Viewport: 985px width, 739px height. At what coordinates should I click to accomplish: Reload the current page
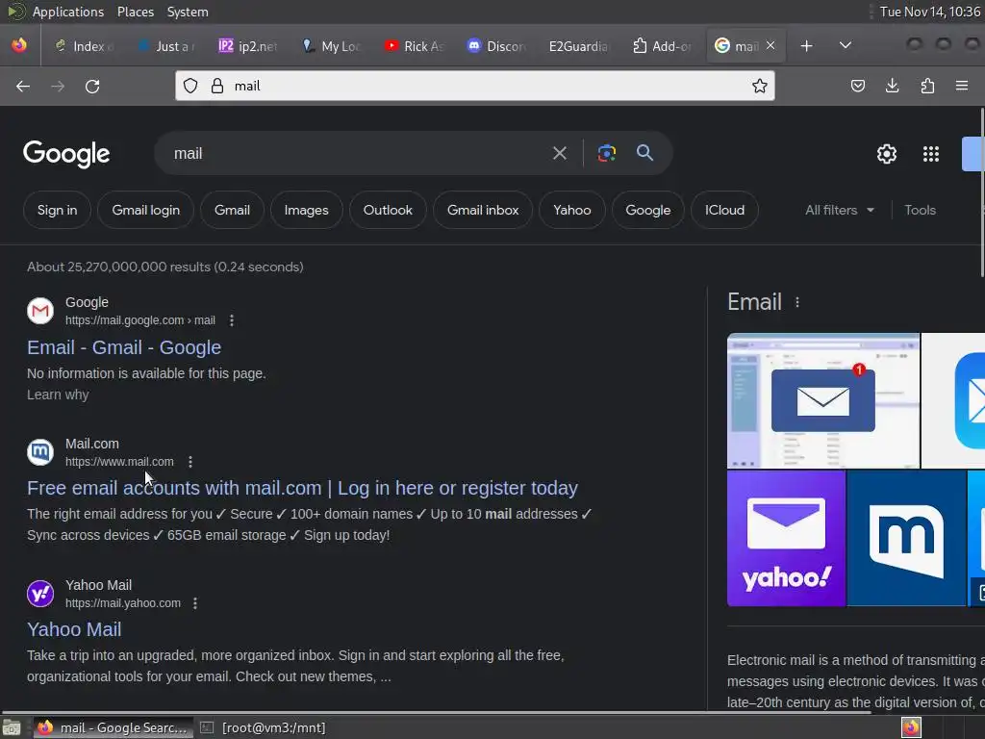tap(92, 86)
